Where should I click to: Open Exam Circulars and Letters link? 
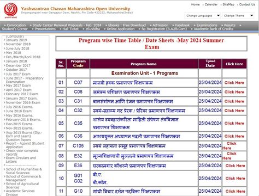click(x=21, y=160)
